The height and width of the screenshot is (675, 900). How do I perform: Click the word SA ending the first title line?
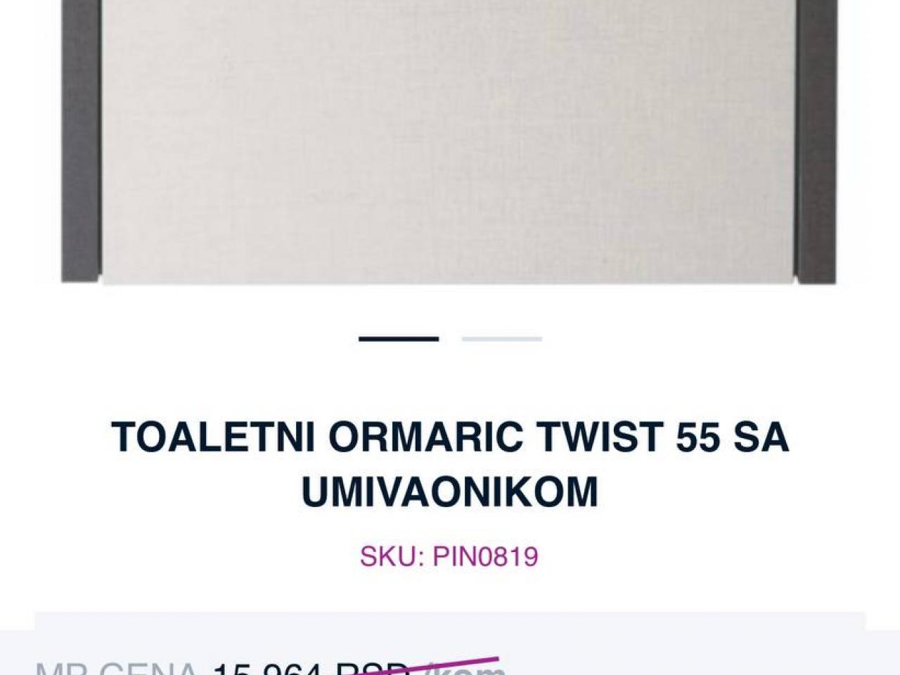761,437
